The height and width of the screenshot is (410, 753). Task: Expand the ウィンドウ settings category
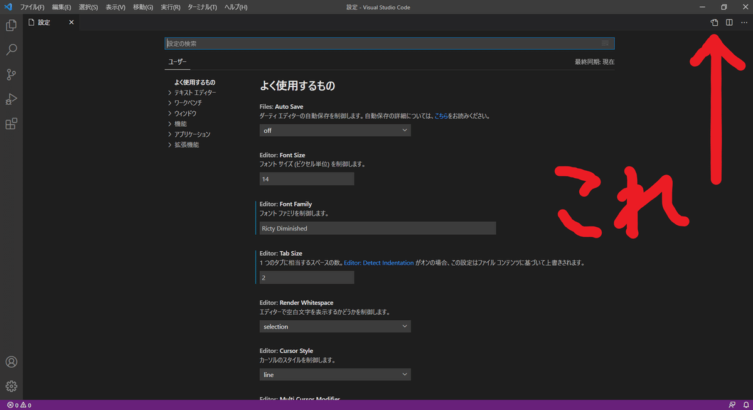[x=182, y=113]
